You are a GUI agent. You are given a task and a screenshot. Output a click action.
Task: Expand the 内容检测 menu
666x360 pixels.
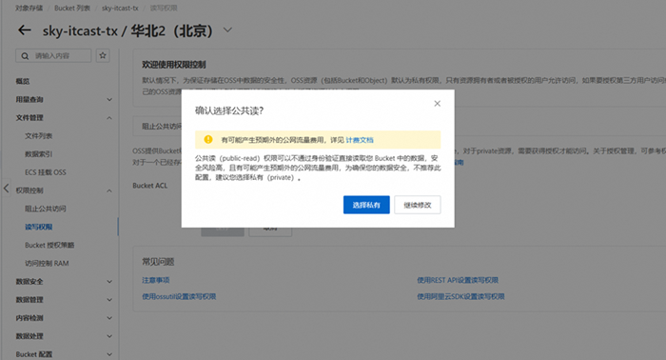(64, 318)
